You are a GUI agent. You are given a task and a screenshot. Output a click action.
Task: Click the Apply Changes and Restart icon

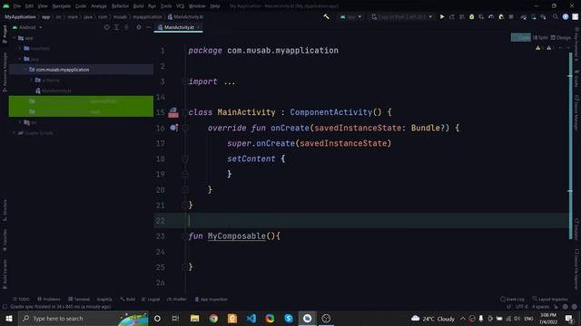452,16
